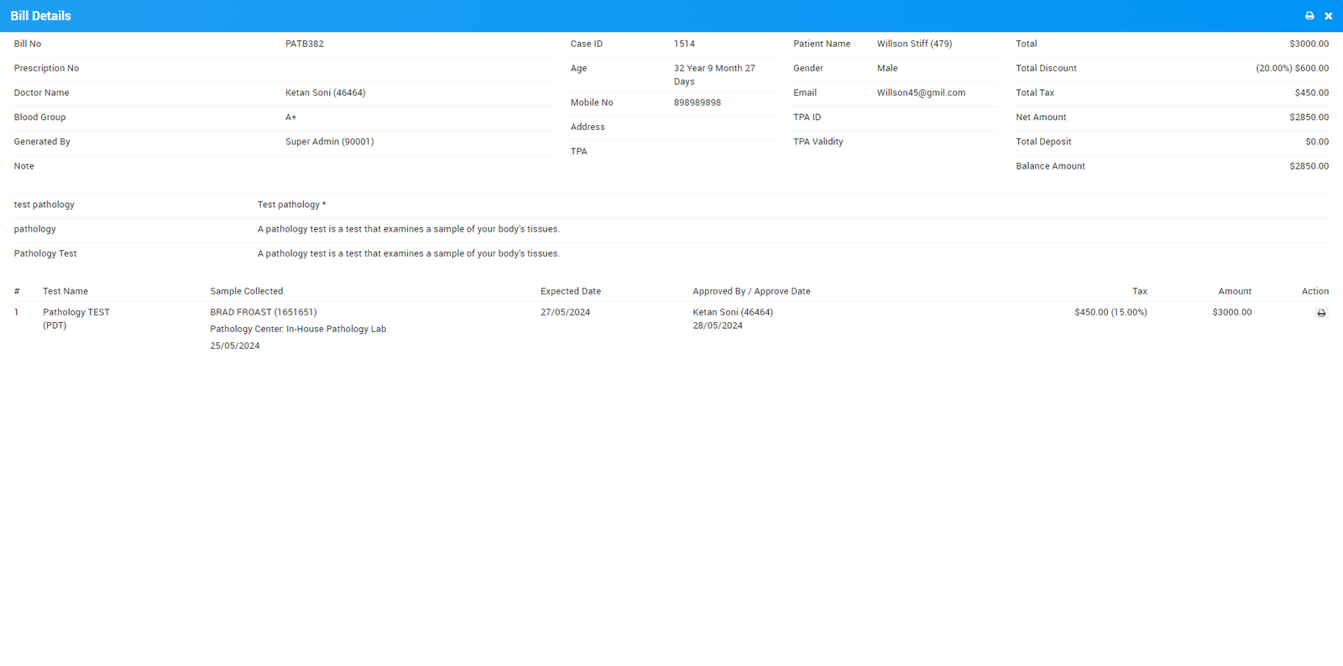Click the print icon in the Bill Details header

(x=1309, y=16)
